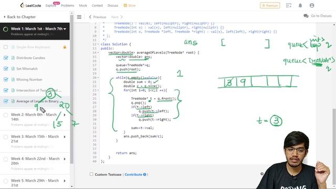Fold the for loop at line 23

tap(98, 90)
